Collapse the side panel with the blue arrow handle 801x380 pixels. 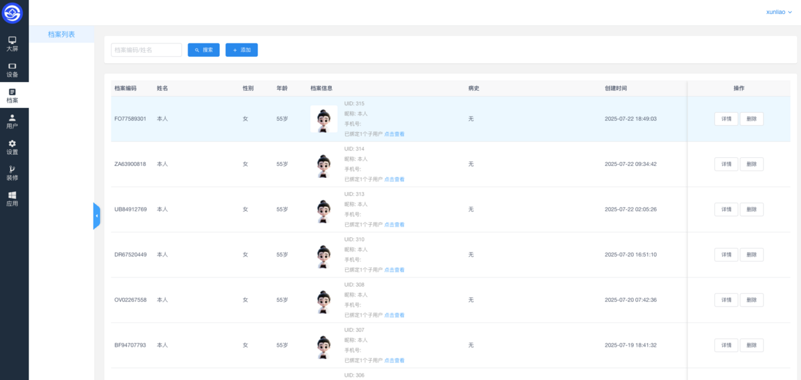[x=97, y=216]
